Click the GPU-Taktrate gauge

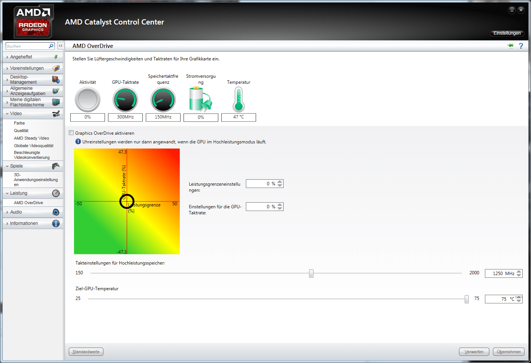point(125,100)
